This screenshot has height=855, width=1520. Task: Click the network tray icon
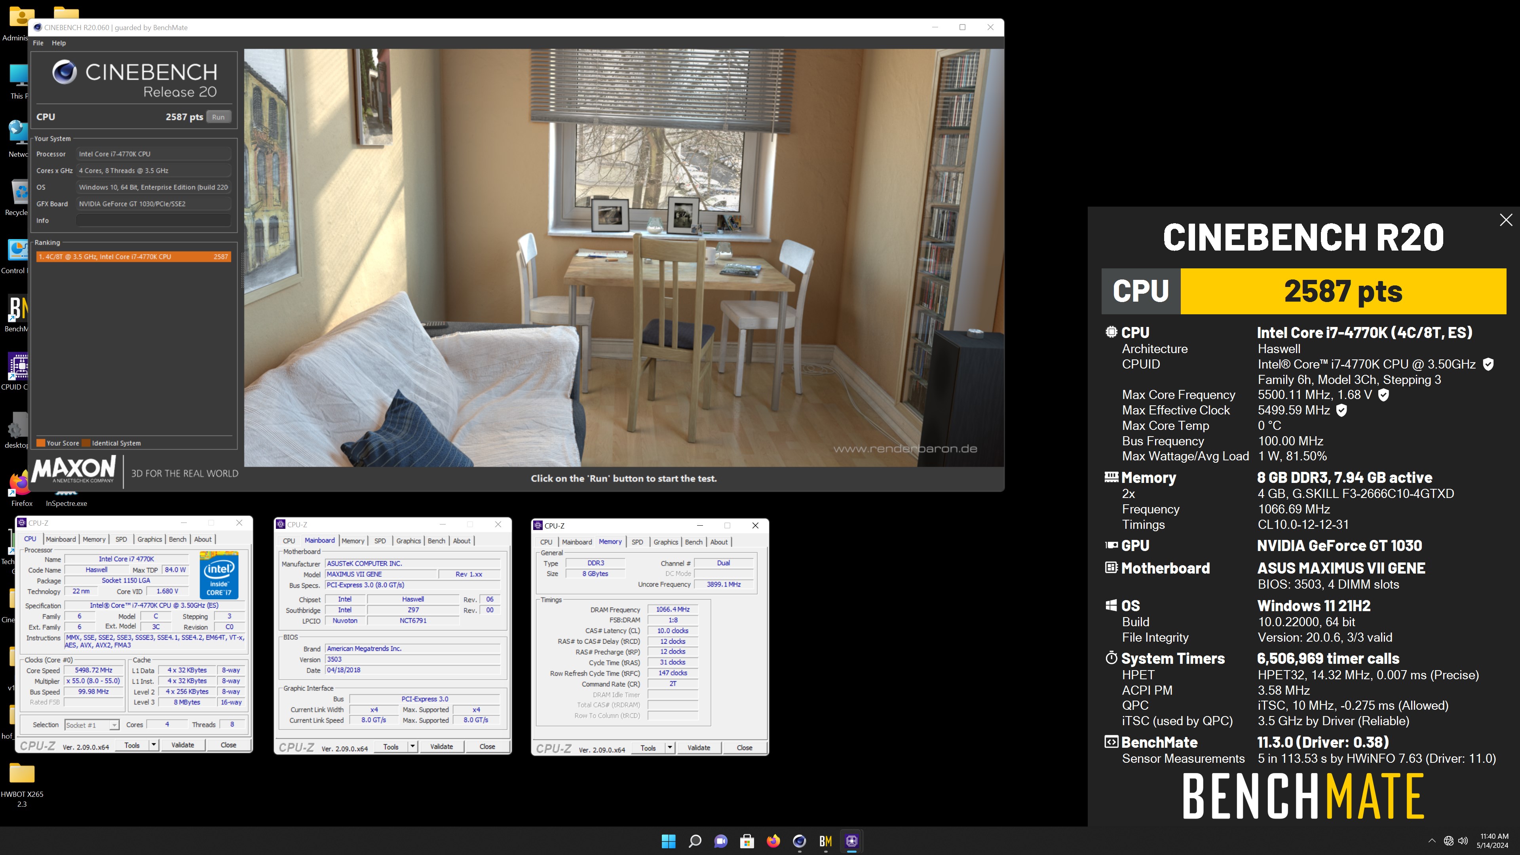pyautogui.click(x=1449, y=841)
